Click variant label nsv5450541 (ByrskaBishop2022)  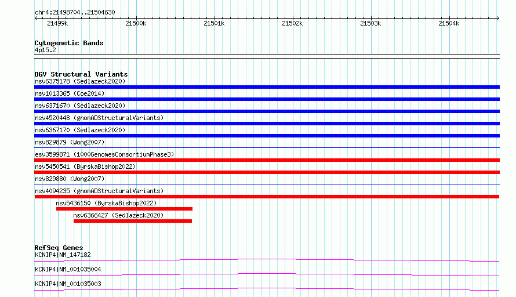[x=85, y=166]
